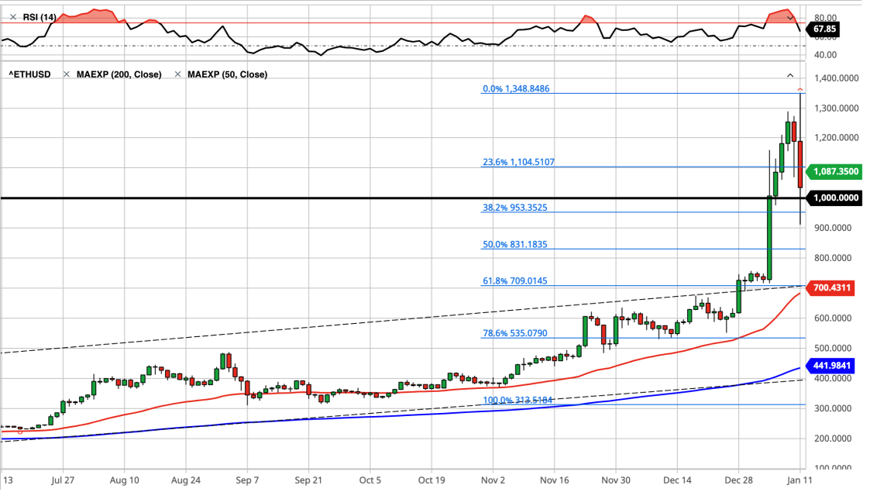Click the red 700.4311 moving average tag

(x=830, y=288)
